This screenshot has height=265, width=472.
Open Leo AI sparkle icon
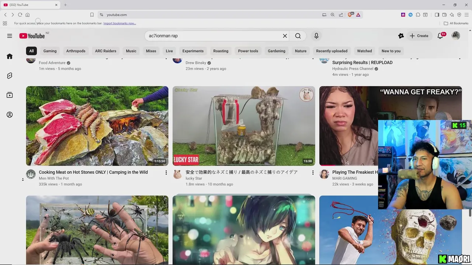[452, 15]
